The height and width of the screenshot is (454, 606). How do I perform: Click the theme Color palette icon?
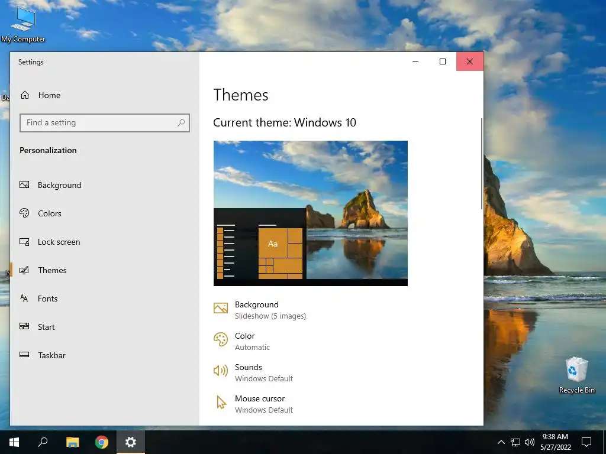click(x=221, y=339)
